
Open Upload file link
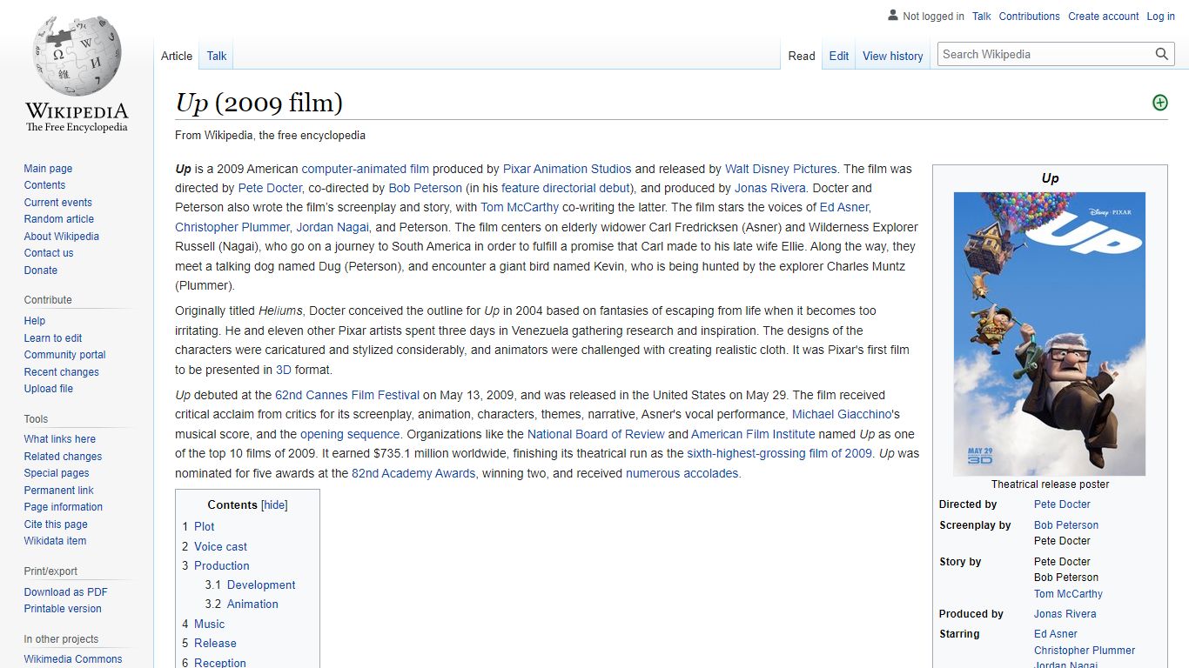tap(48, 389)
